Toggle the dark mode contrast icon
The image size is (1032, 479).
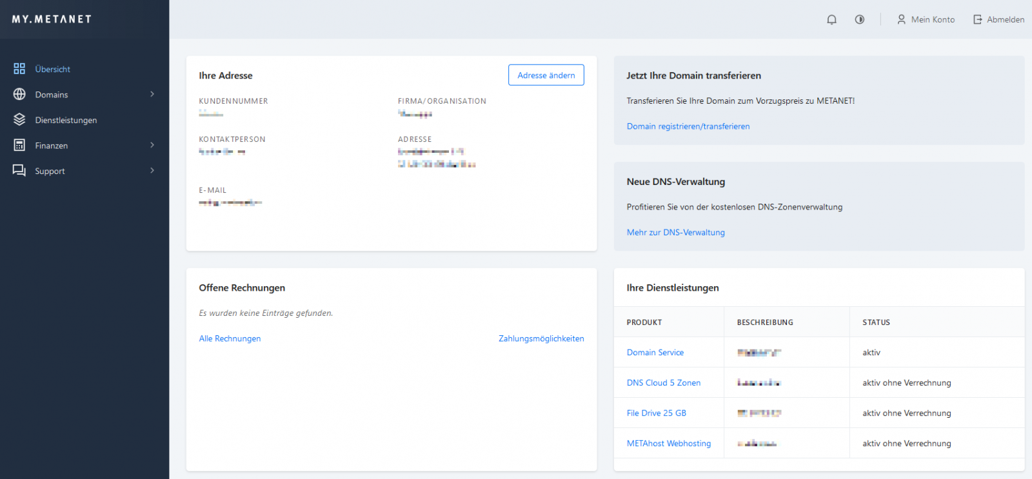click(x=859, y=19)
